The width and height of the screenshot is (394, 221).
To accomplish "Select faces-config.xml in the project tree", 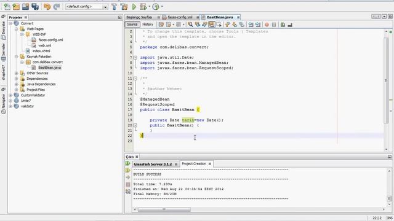I will point(50,40).
